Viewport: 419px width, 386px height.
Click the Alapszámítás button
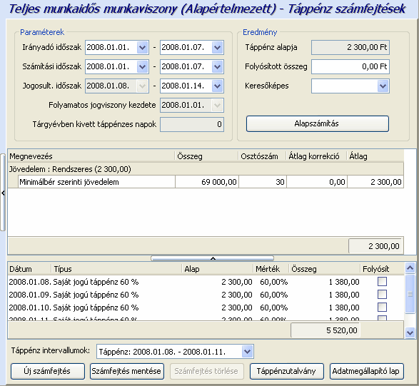[317, 123]
